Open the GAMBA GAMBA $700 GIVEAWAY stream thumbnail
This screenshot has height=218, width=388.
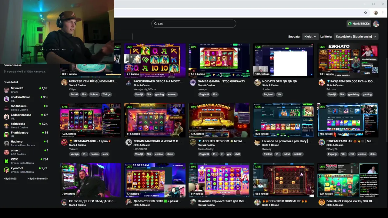tap(219, 61)
